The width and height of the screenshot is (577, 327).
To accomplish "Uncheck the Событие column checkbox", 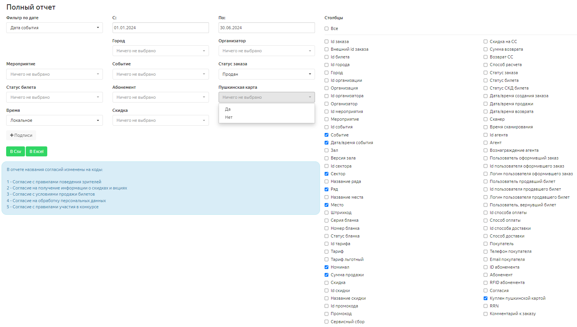I will pyautogui.click(x=327, y=135).
